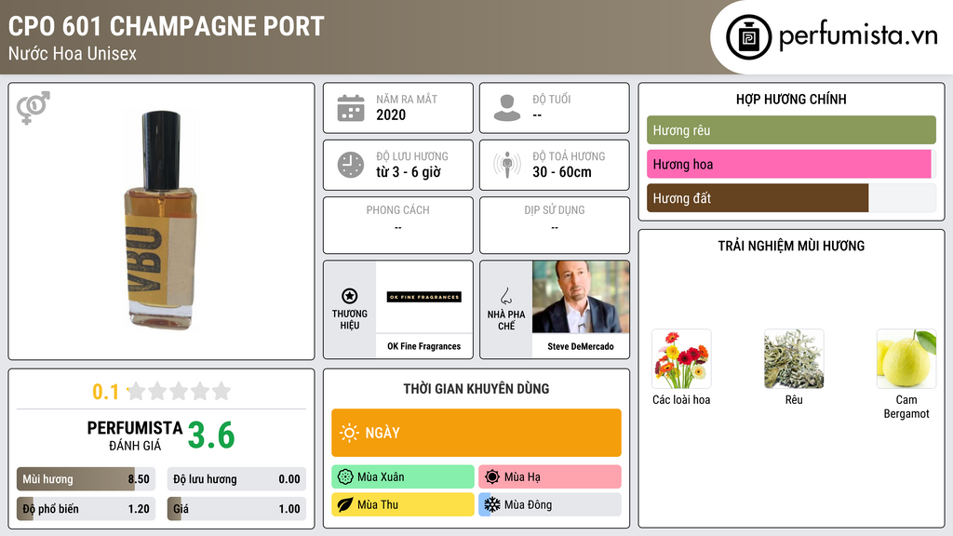Click the calendar icon beside Năm ra mắt
This screenshot has height=536, width=953.
pos(351,108)
